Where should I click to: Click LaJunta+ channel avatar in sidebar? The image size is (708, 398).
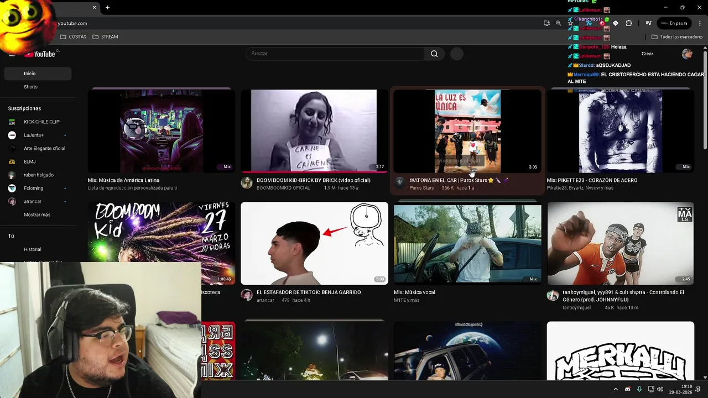pyautogui.click(x=12, y=135)
